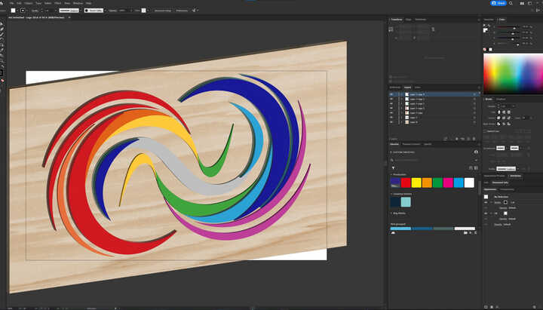The image size is (543, 310).
Task: Select the Miter Join corner icon
Action: [x=499, y=118]
